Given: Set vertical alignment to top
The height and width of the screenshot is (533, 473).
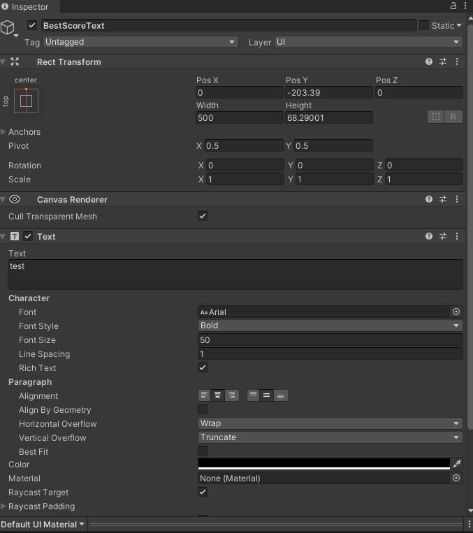Looking at the screenshot, I should pos(254,395).
